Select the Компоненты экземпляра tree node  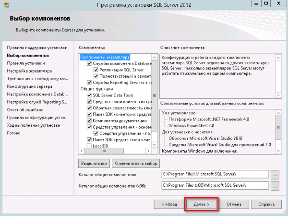coord(105,57)
